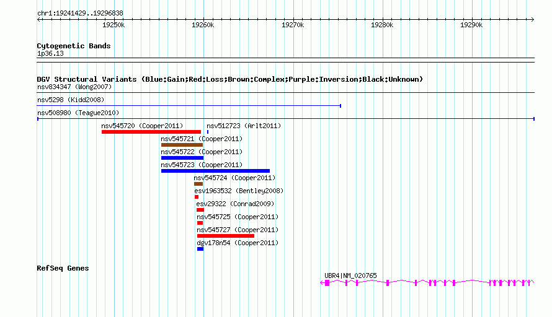Viewport: 552px width, 317px height.
Task: Open the nsv545725 (Cooper2011) label
Action: (x=238, y=217)
